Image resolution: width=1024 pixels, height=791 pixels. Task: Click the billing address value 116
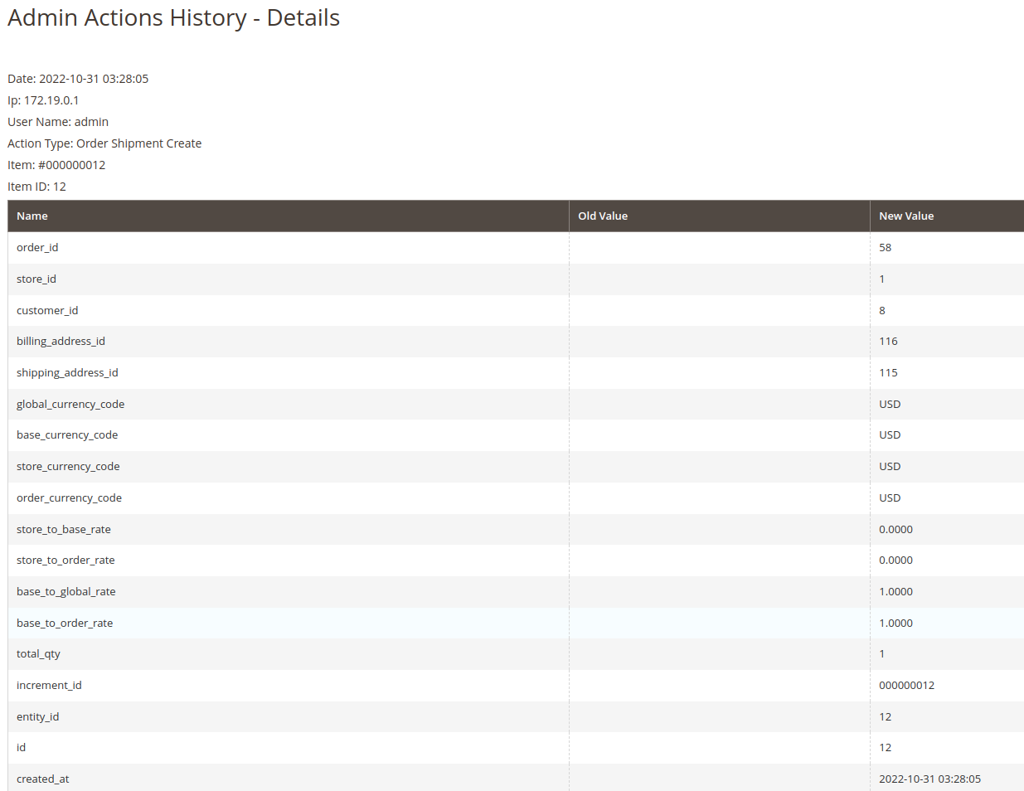coord(888,341)
